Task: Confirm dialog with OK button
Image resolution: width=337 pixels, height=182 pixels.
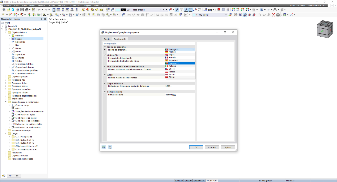Action: (196, 147)
